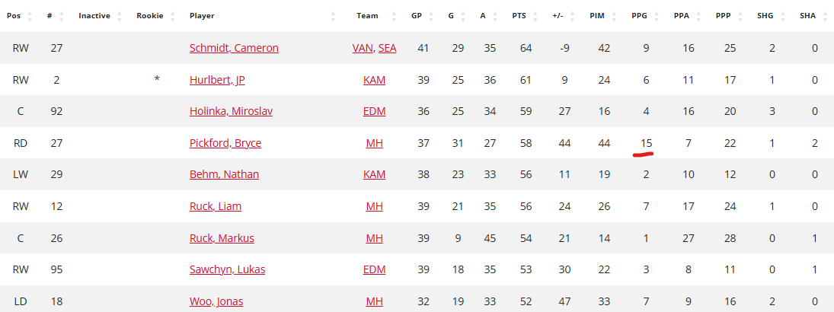This screenshot has width=834, height=312.
Task: Select the Holinka, Miroslav player link
Action: click(231, 112)
